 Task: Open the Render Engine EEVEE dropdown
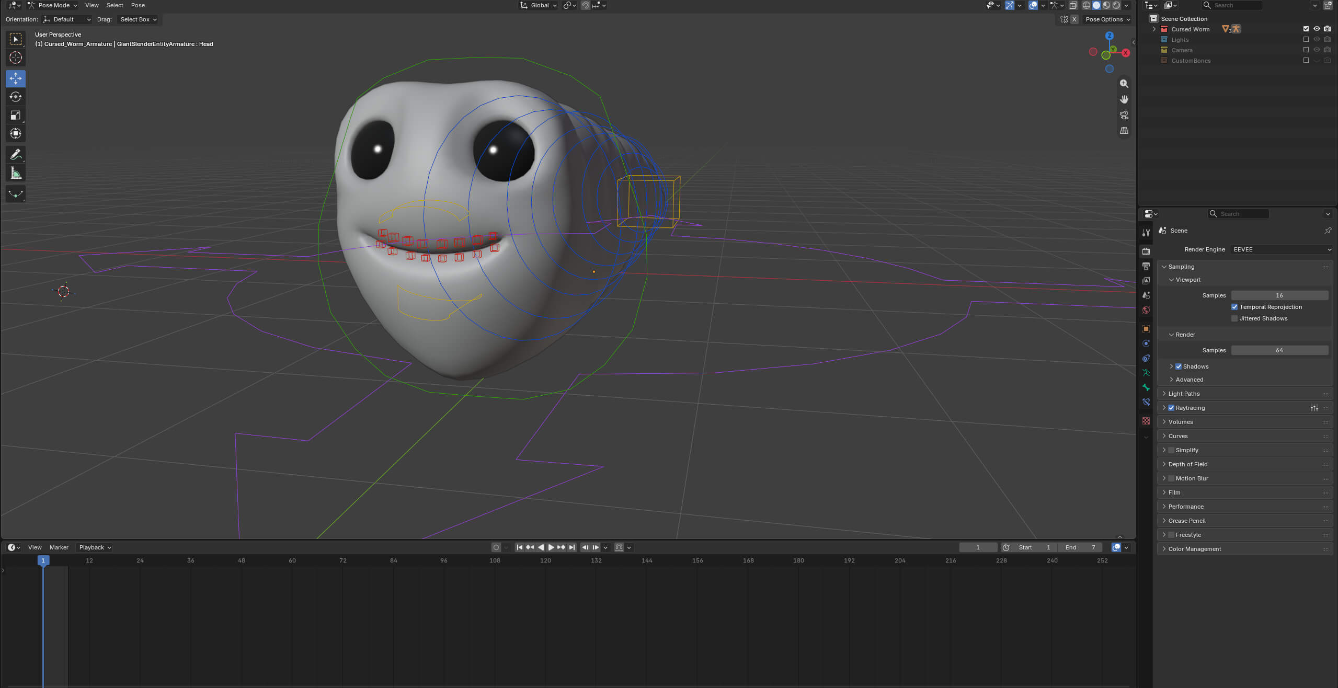(x=1282, y=249)
